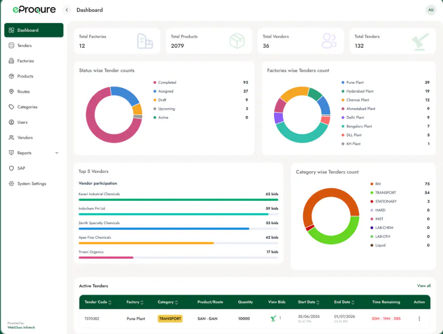Toggle Assigned legend dot in status chart
Image resolution: width=443 pixels, height=334 pixels.
155,91
